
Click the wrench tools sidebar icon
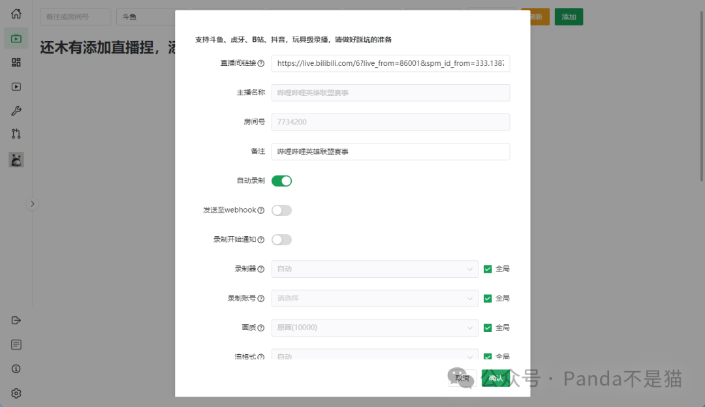16,110
